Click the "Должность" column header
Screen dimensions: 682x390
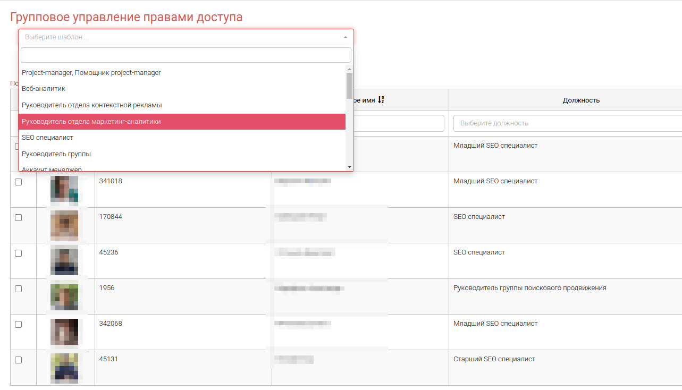click(x=581, y=100)
